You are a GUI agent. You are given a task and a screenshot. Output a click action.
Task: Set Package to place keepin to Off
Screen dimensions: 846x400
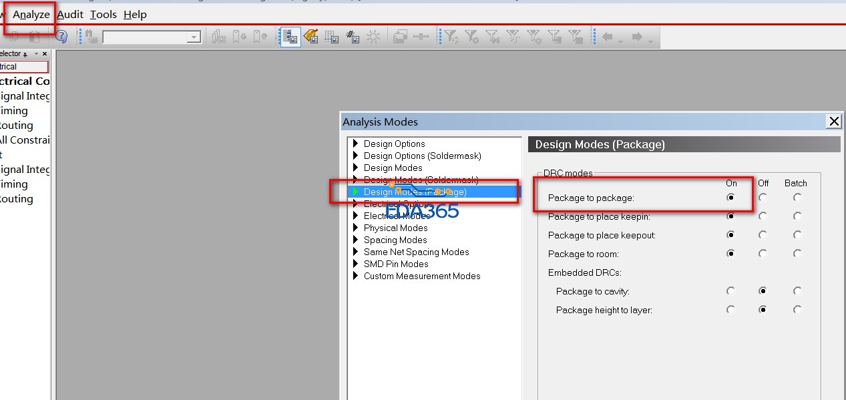tap(763, 216)
